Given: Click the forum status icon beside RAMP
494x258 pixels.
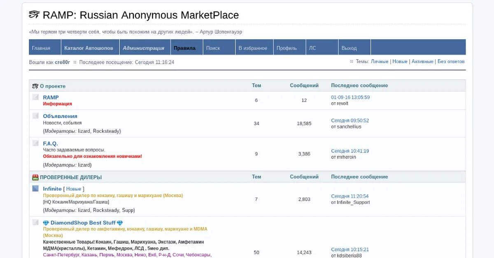Looking at the screenshot, I should coord(35,97).
